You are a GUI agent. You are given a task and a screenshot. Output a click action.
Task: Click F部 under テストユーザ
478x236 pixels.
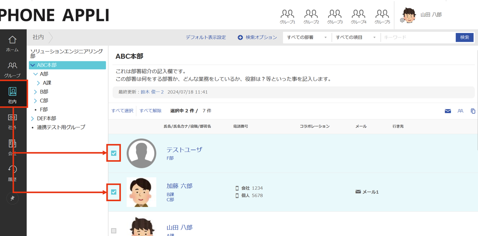pos(170,158)
